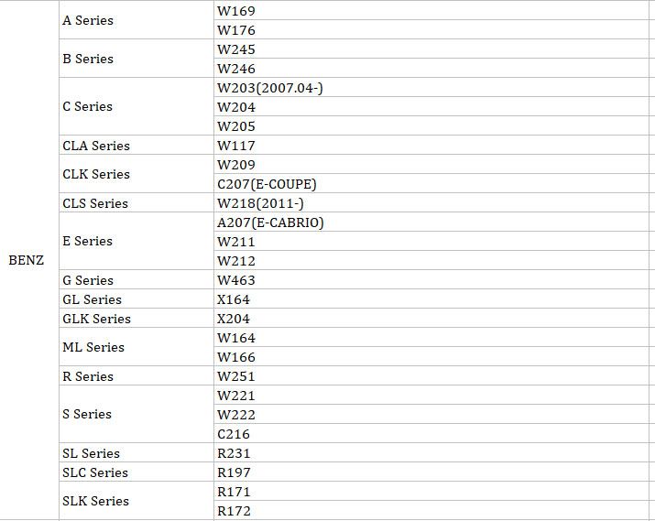Click the ML Series cell
Screen dimensions: 655x521
pyautogui.click(x=93, y=347)
